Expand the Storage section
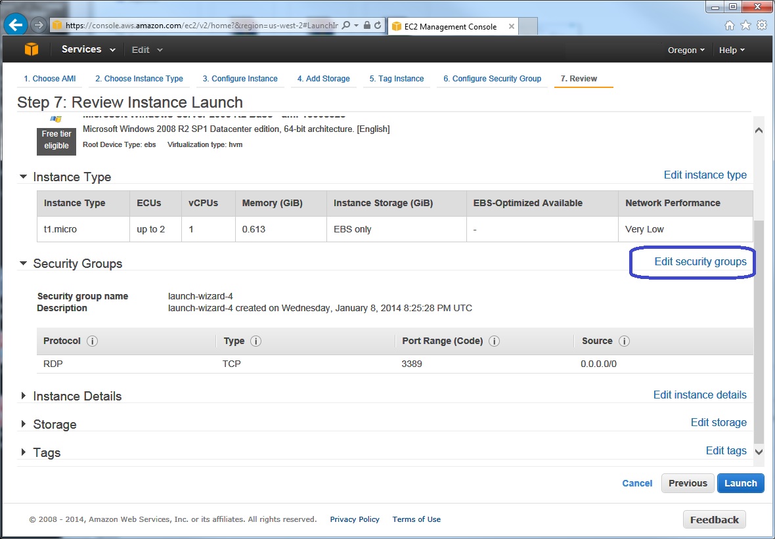 click(x=23, y=424)
